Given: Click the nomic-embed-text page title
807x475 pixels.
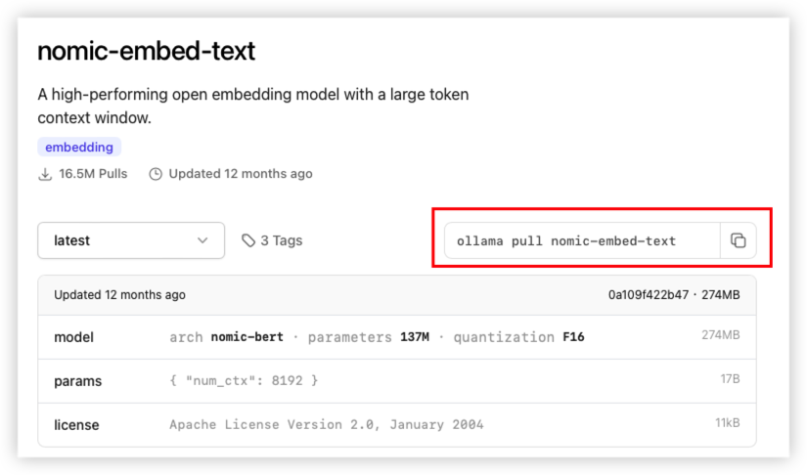Looking at the screenshot, I should (146, 51).
